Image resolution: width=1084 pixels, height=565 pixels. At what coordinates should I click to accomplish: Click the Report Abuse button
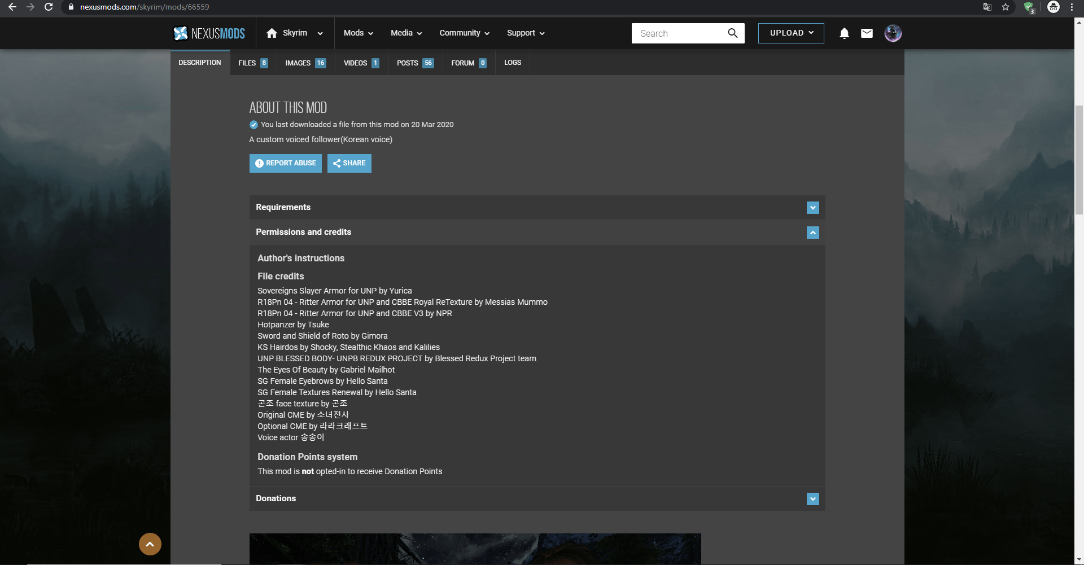click(286, 164)
